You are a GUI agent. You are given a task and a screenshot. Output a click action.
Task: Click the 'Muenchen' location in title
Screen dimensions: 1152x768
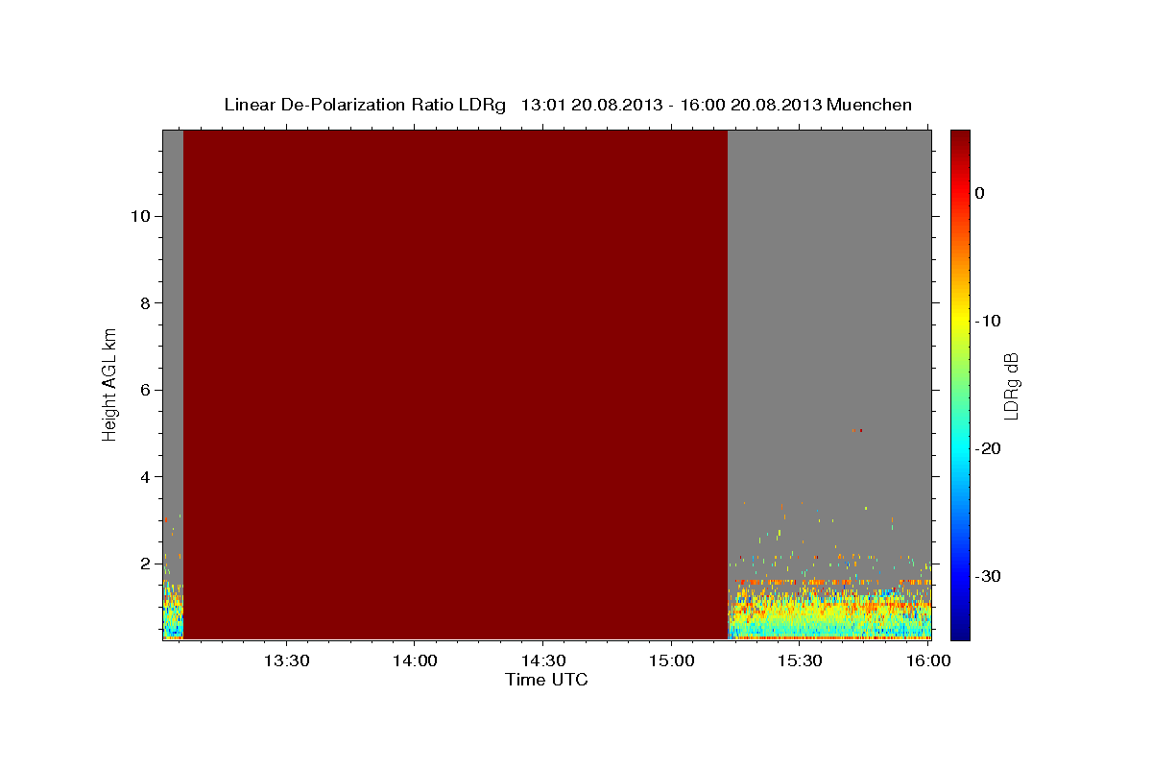[x=870, y=105]
